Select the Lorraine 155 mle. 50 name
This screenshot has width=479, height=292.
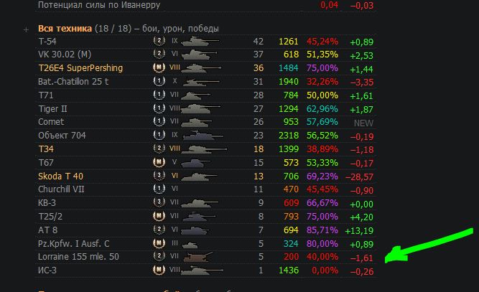(x=78, y=257)
